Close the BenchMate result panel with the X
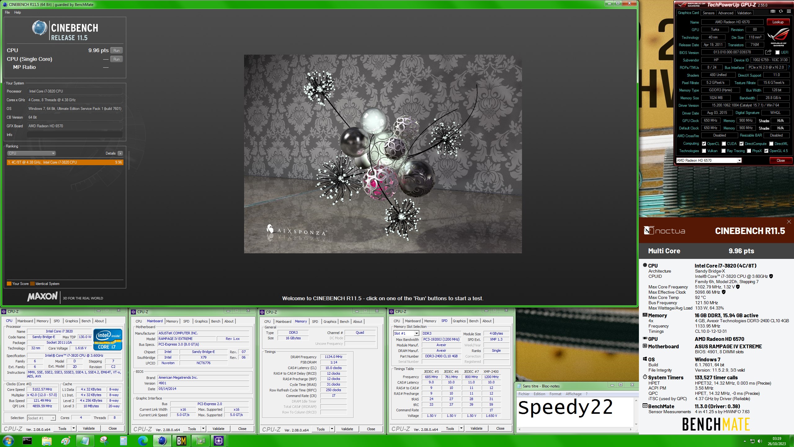The width and height of the screenshot is (794, 447). 789,222
